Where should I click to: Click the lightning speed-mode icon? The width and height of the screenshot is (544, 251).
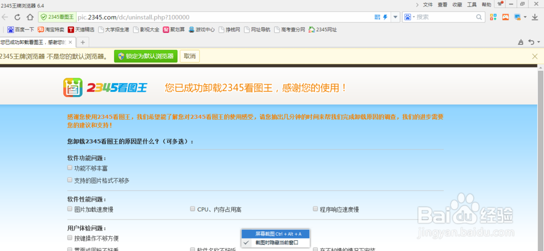tap(385, 17)
